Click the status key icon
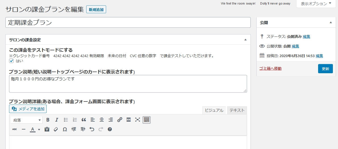 tap(262, 36)
